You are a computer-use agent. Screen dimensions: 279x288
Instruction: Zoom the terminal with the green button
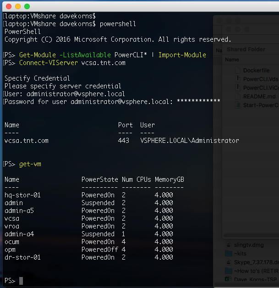click(27, 6)
